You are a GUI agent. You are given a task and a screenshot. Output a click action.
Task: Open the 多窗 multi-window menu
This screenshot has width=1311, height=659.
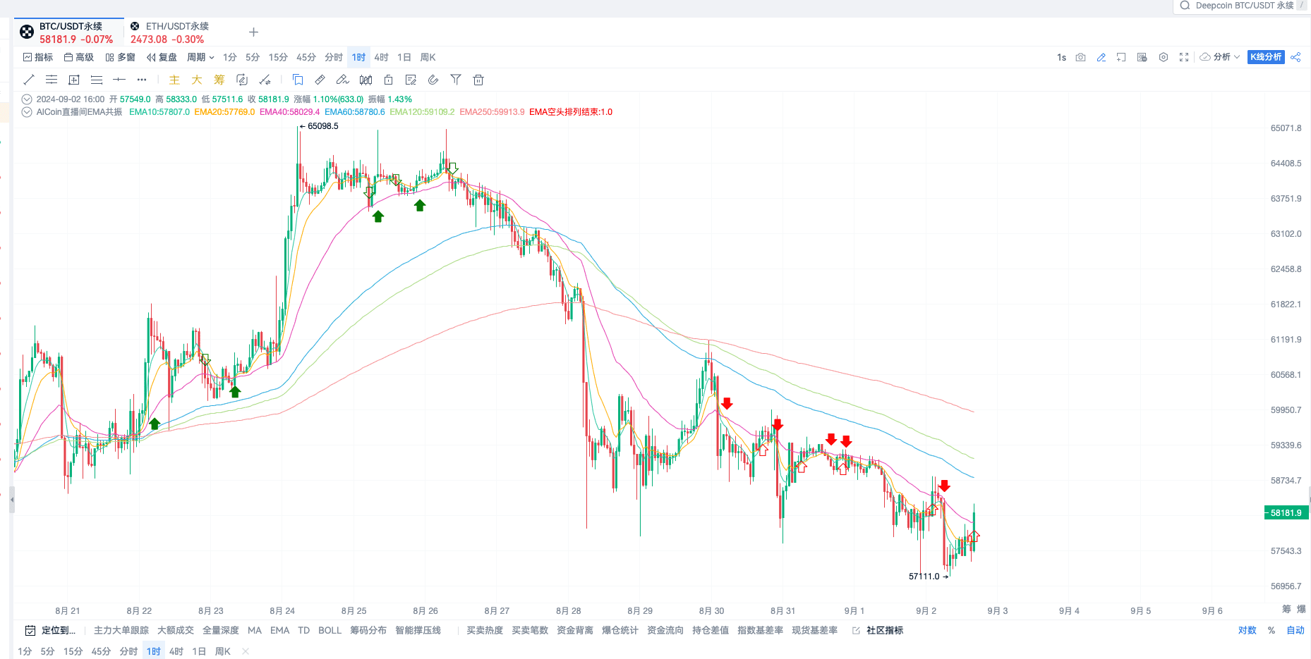point(120,57)
